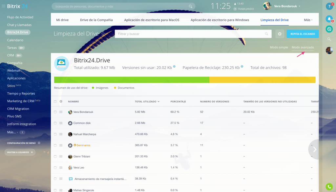Image resolution: width=336 pixels, height=192 pixels.
Task: Click the Vera Bondarouk profile photo in header
Action: coord(267,6)
